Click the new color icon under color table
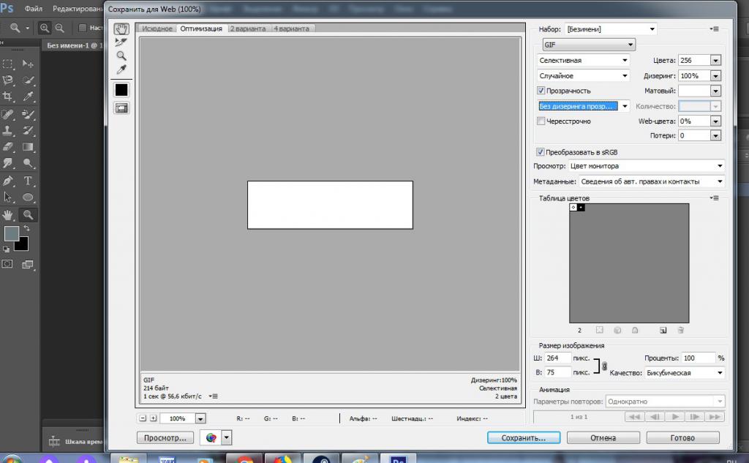 663,330
